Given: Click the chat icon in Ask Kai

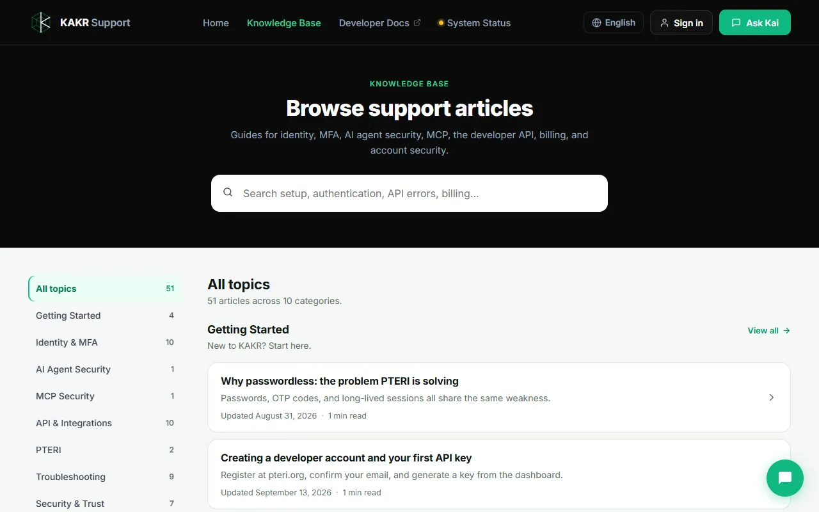Looking at the screenshot, I should pyautogui.click(x=736, y=22).
